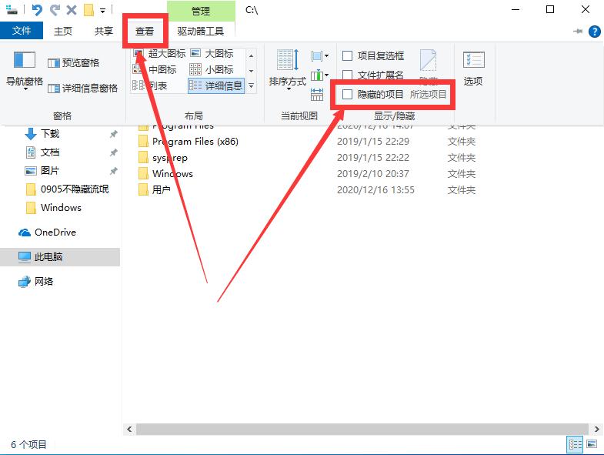Switch to the 共享 ribbon tab
The image size is (604, 455).
click(x=104, y=31)
